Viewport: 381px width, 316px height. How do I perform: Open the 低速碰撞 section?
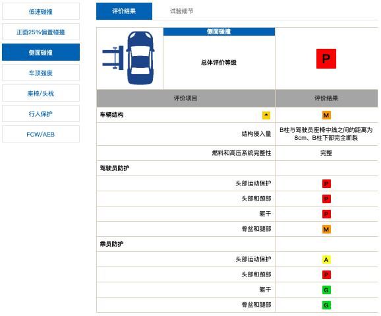[x=41, y=11]
